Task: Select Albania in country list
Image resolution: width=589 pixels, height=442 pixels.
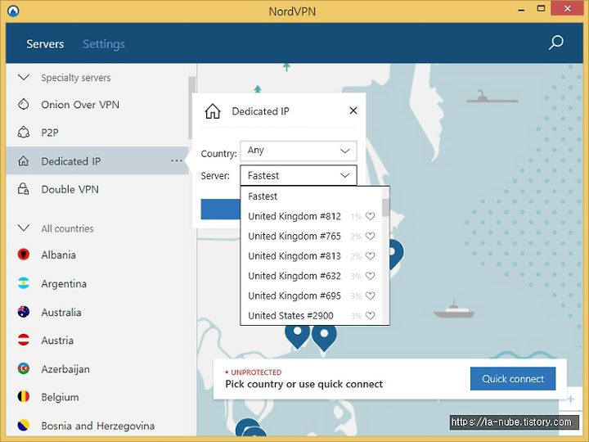Action: [59, 255]
